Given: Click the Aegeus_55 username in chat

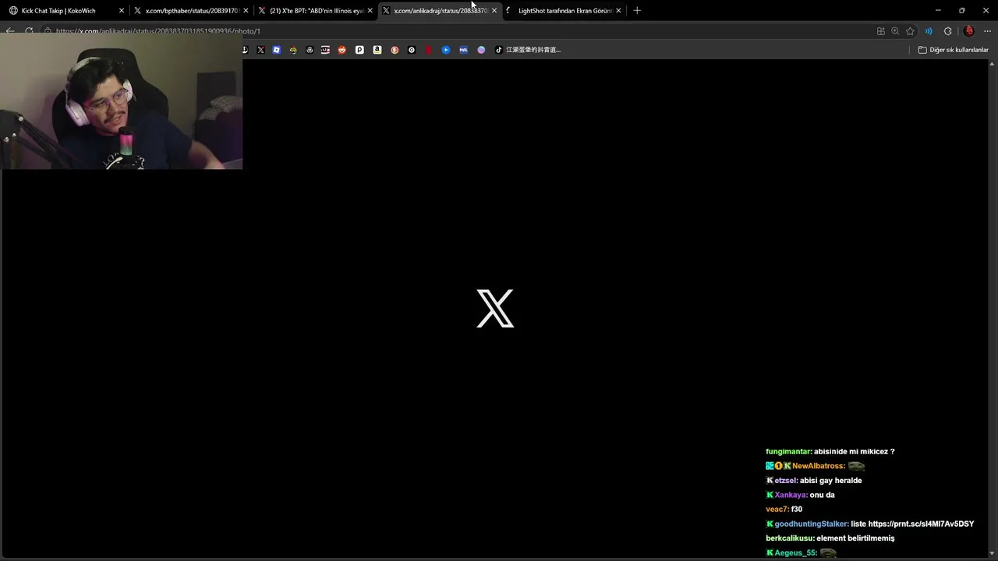Looking at the screenshot, I should 795,552.
